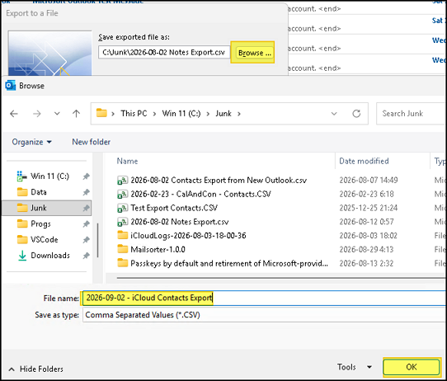Sort files by Date modified column
Screen dimensions: 447x381
click(364, 162)
